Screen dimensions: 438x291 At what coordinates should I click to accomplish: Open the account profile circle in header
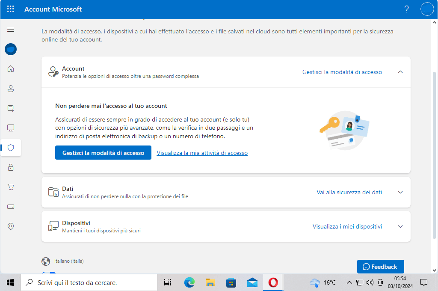[427, 9]
